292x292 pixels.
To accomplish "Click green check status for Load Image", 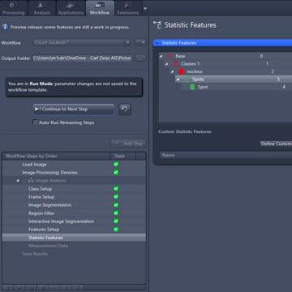I will tap(116, 164).
